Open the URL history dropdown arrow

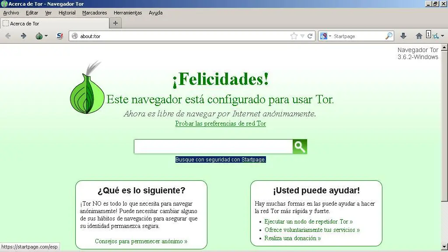[x=302, y=36]
